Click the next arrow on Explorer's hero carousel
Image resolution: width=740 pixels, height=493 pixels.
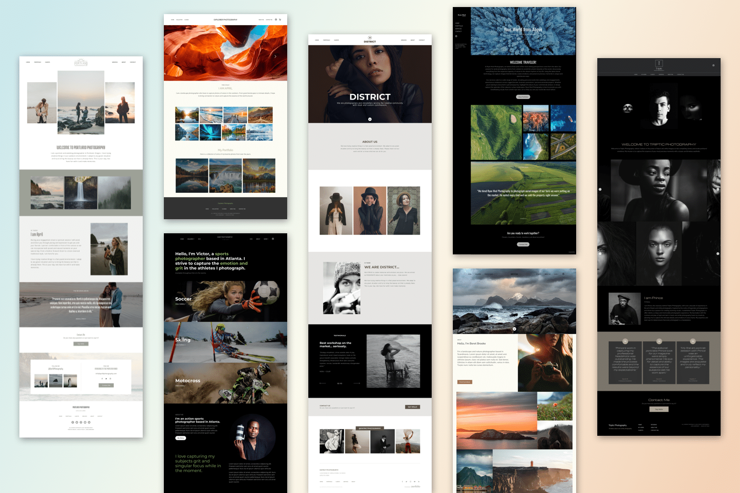pos(276,56)
